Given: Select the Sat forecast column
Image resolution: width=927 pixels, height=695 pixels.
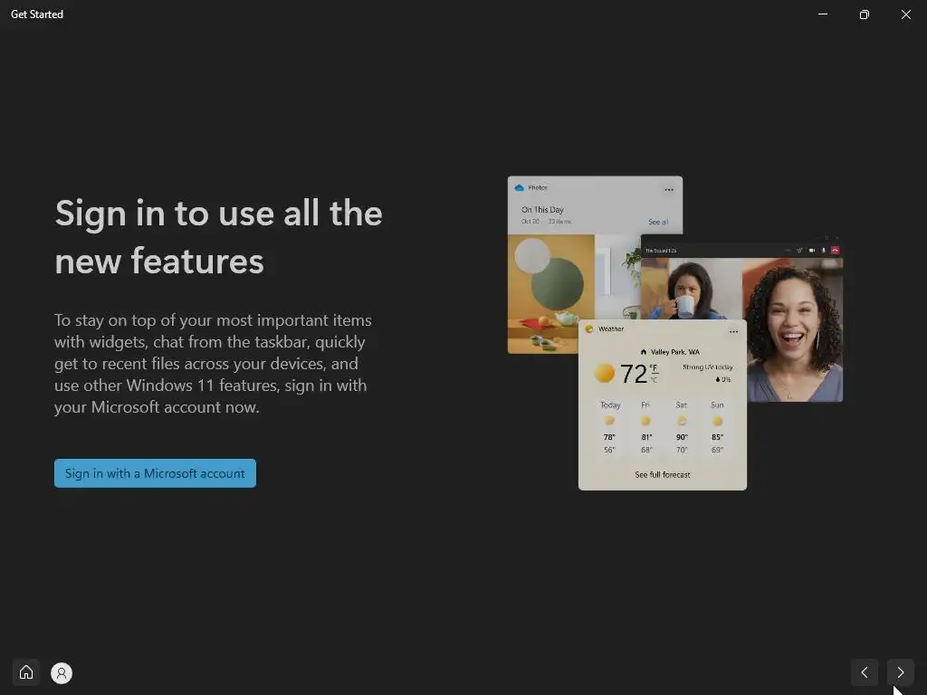Looking at the screenshot, I should pyautogui.click(x=682, y=428).
